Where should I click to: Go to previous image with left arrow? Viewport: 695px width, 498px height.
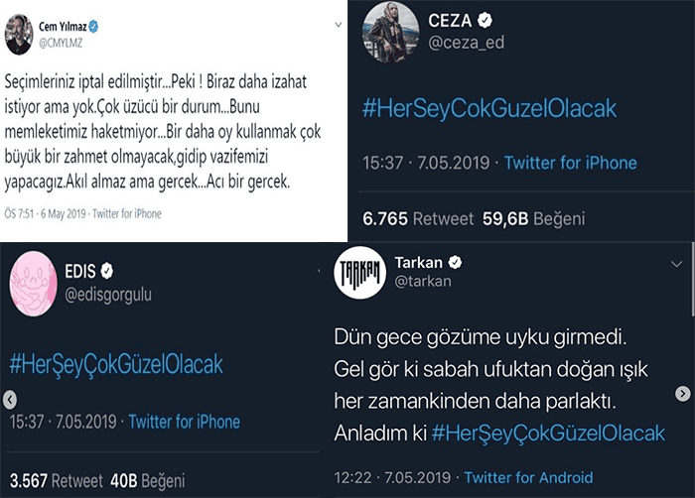(x=11, y=399)
